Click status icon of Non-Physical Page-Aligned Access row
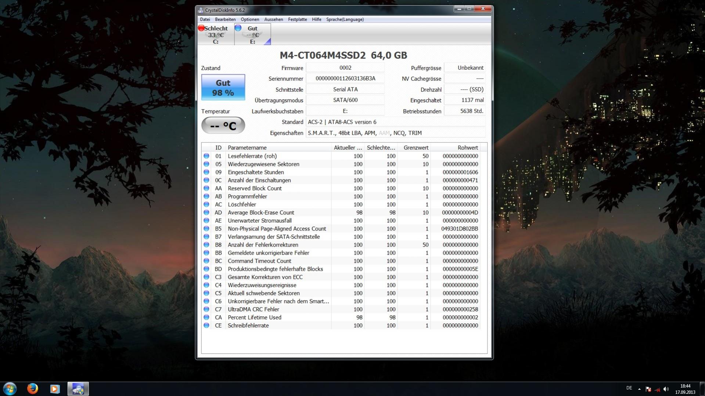This screenshot has height=396, width=705. click(x=206, y=229)
